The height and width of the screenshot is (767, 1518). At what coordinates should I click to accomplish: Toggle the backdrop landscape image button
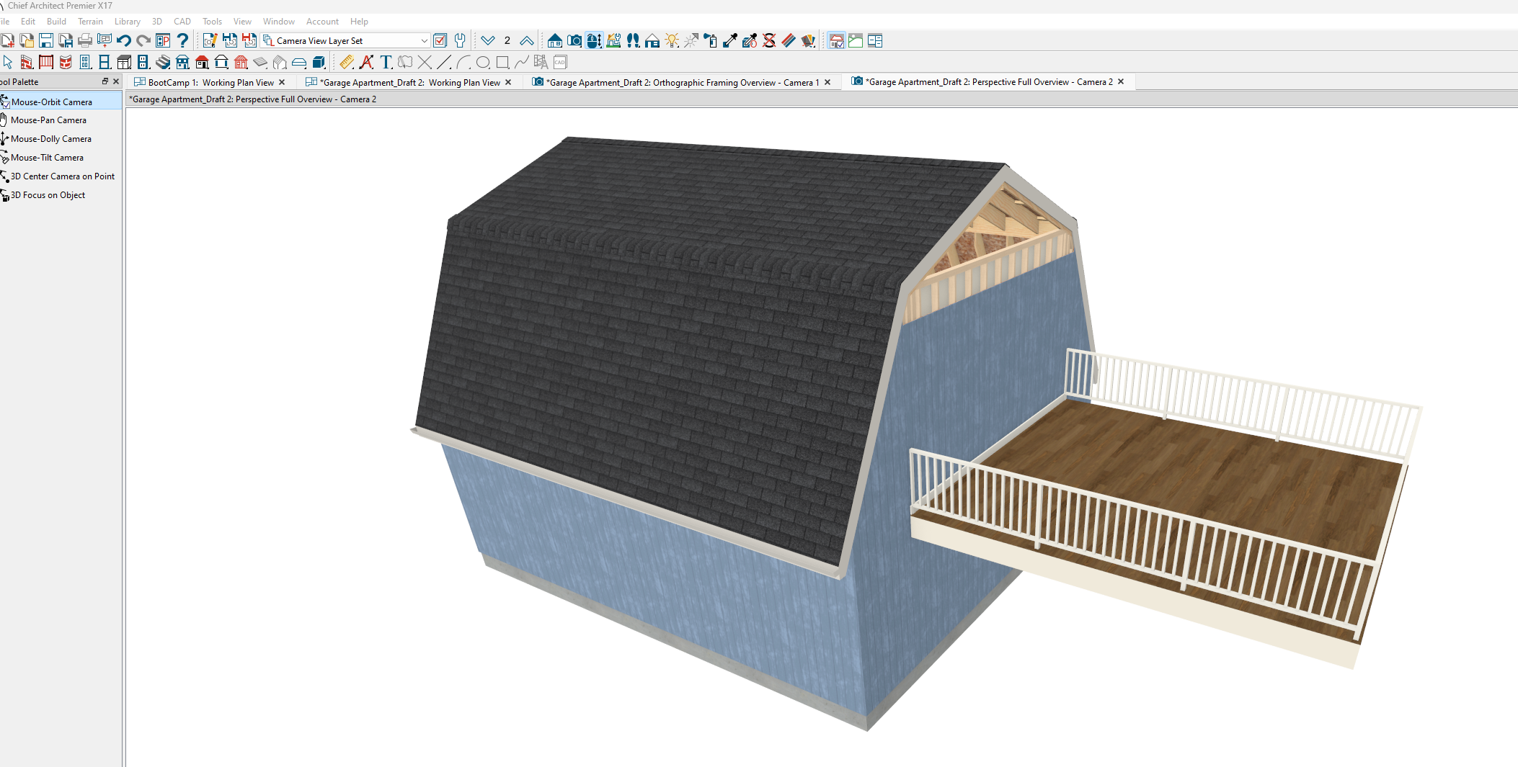tap(856, 41)
